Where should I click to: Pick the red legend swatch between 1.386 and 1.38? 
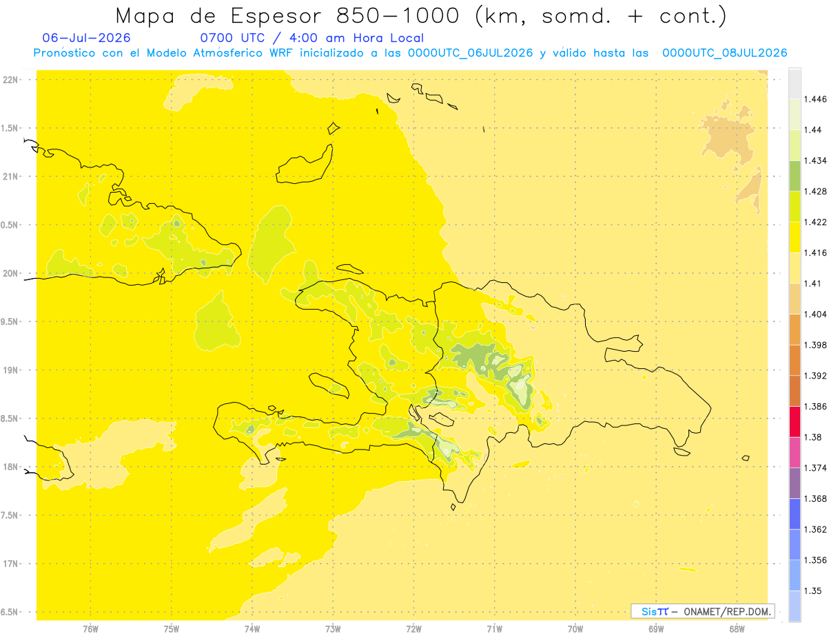pos(795,421)
